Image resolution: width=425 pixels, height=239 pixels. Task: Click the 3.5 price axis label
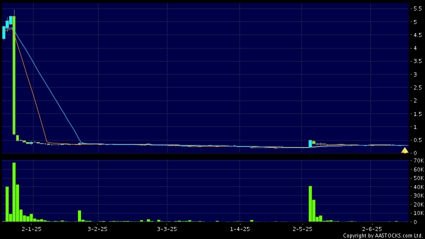(x=417, y=61)
